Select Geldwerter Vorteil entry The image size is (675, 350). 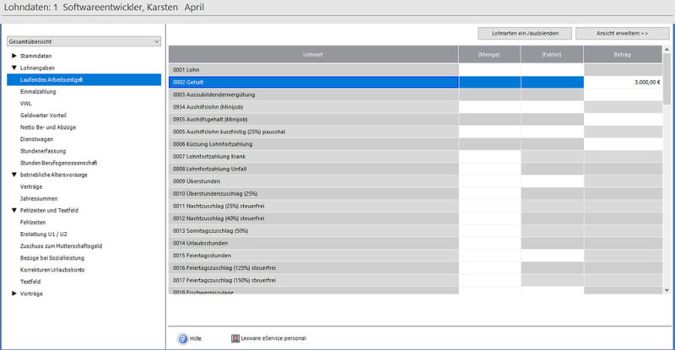pyautogui.click(x=43, y=116)
